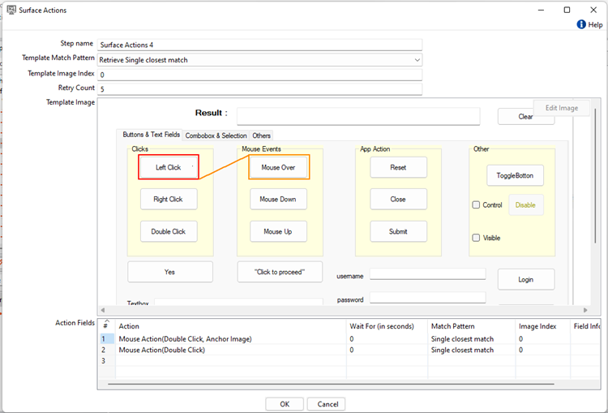Select action row 1 with Anchor Image
The width and height of the screenshot is (608, 413).
(185, 338)
